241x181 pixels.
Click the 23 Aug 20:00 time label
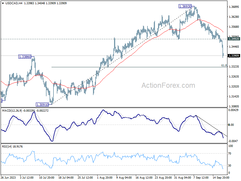click(x=163, y=177)
